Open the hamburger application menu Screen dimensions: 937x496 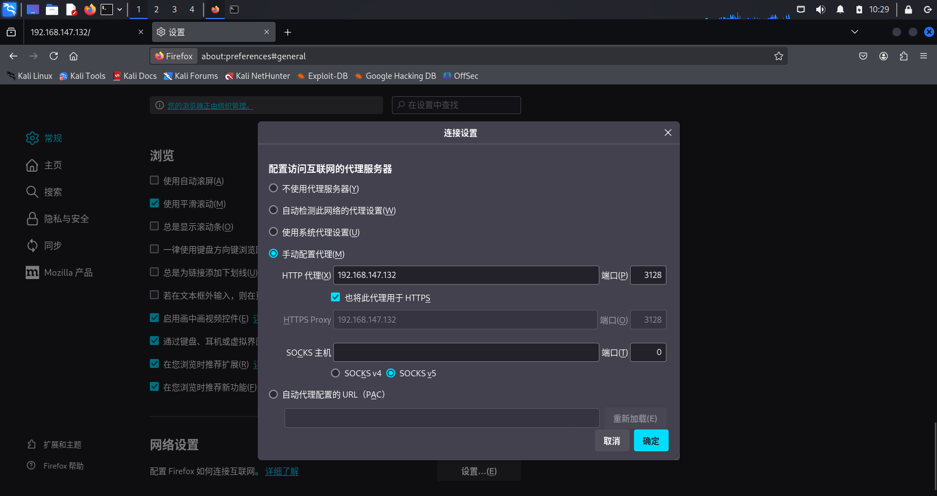[924, 56]
